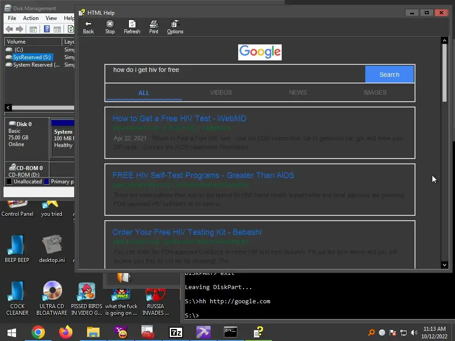Click the Google search input field
Image resolution: width=455 pixels, height=341 pixels.
coord(235,74)
